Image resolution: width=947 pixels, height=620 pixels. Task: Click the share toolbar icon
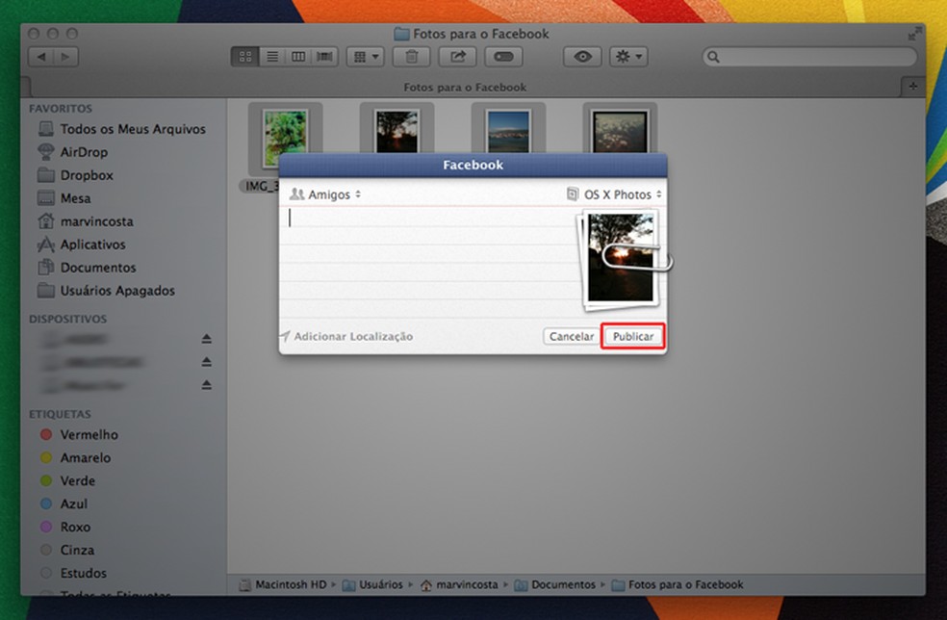point(458,57)
